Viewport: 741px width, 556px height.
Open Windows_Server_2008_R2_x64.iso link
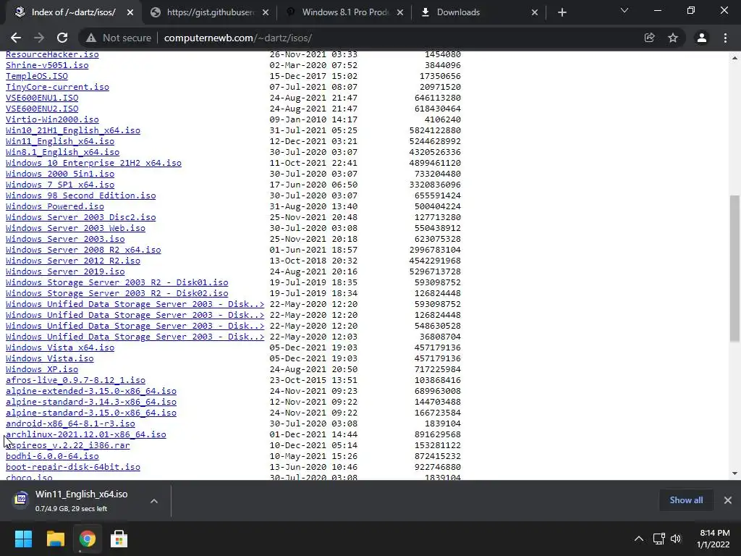[83, 250]
